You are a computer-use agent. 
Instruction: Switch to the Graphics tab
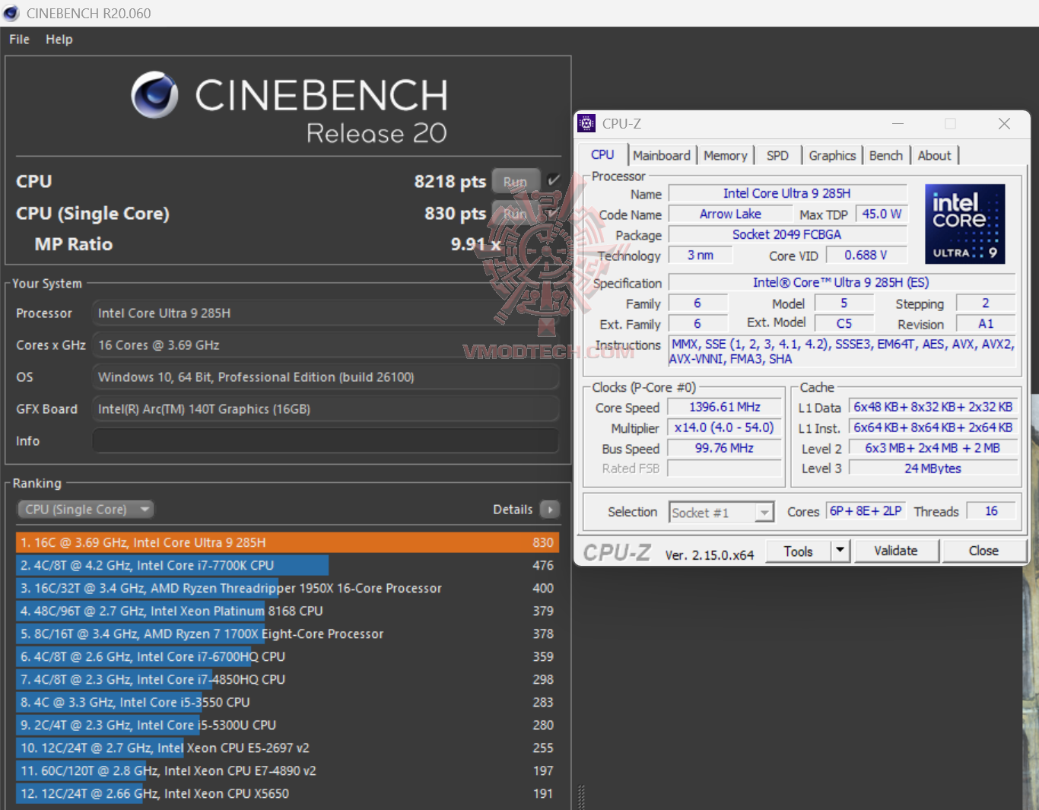tap(832, 155)
